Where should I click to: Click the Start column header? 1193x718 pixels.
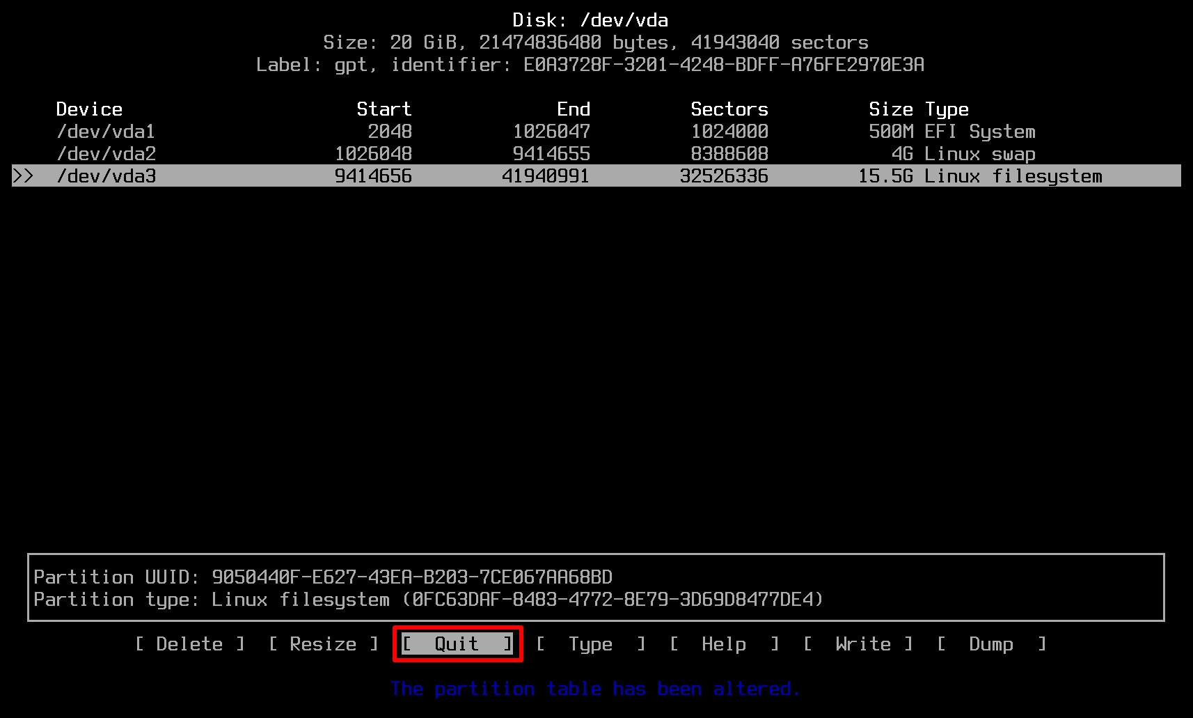point(384,109)
